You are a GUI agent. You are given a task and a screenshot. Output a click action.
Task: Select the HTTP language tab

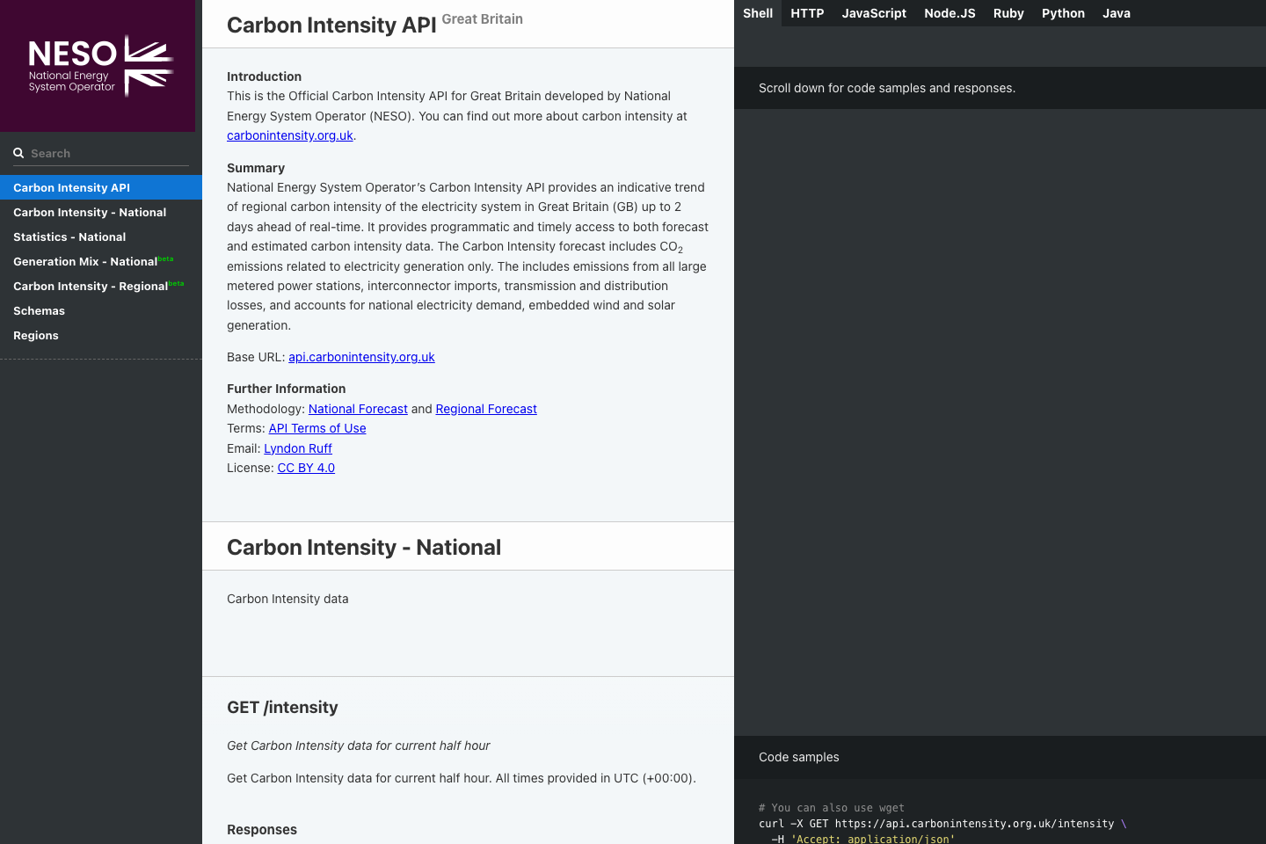click(806, 13)
